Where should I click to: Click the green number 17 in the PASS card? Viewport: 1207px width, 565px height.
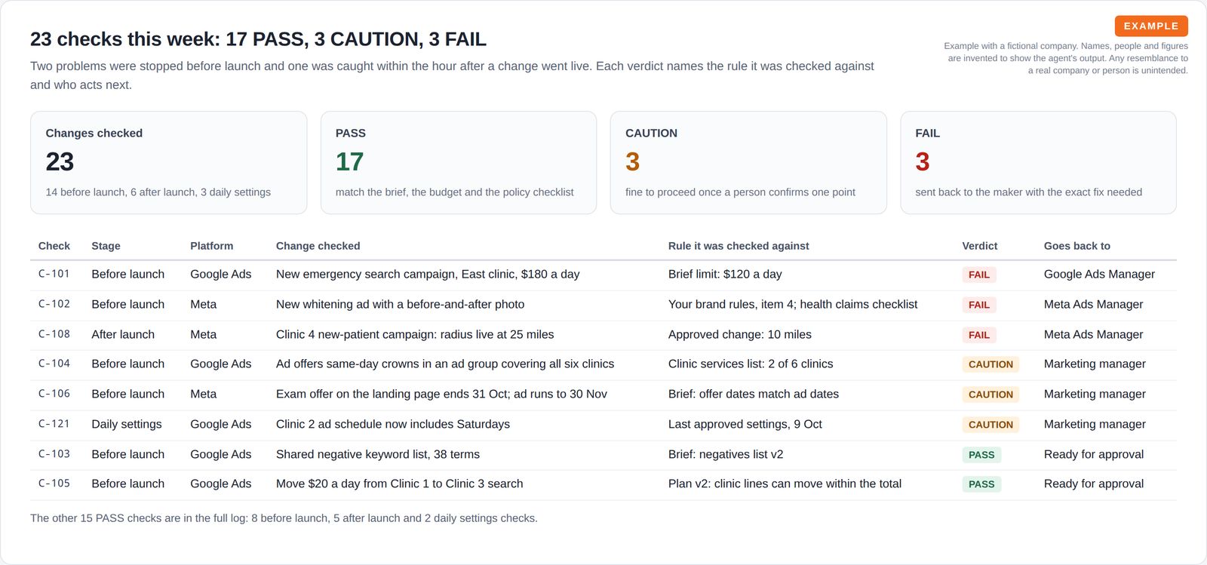pos(350,161)
